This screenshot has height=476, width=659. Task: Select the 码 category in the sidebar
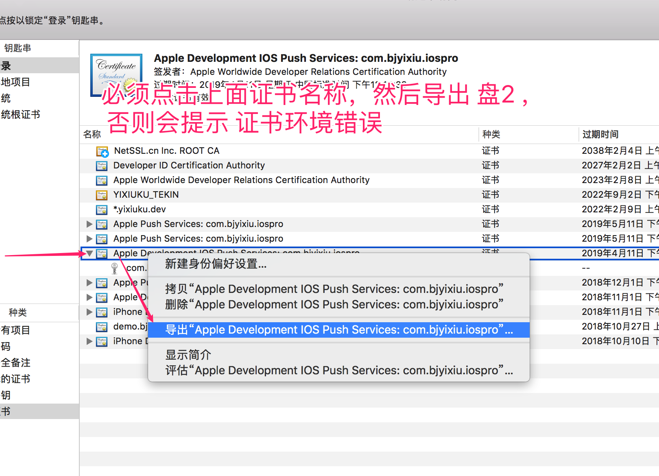click(39, 346)
